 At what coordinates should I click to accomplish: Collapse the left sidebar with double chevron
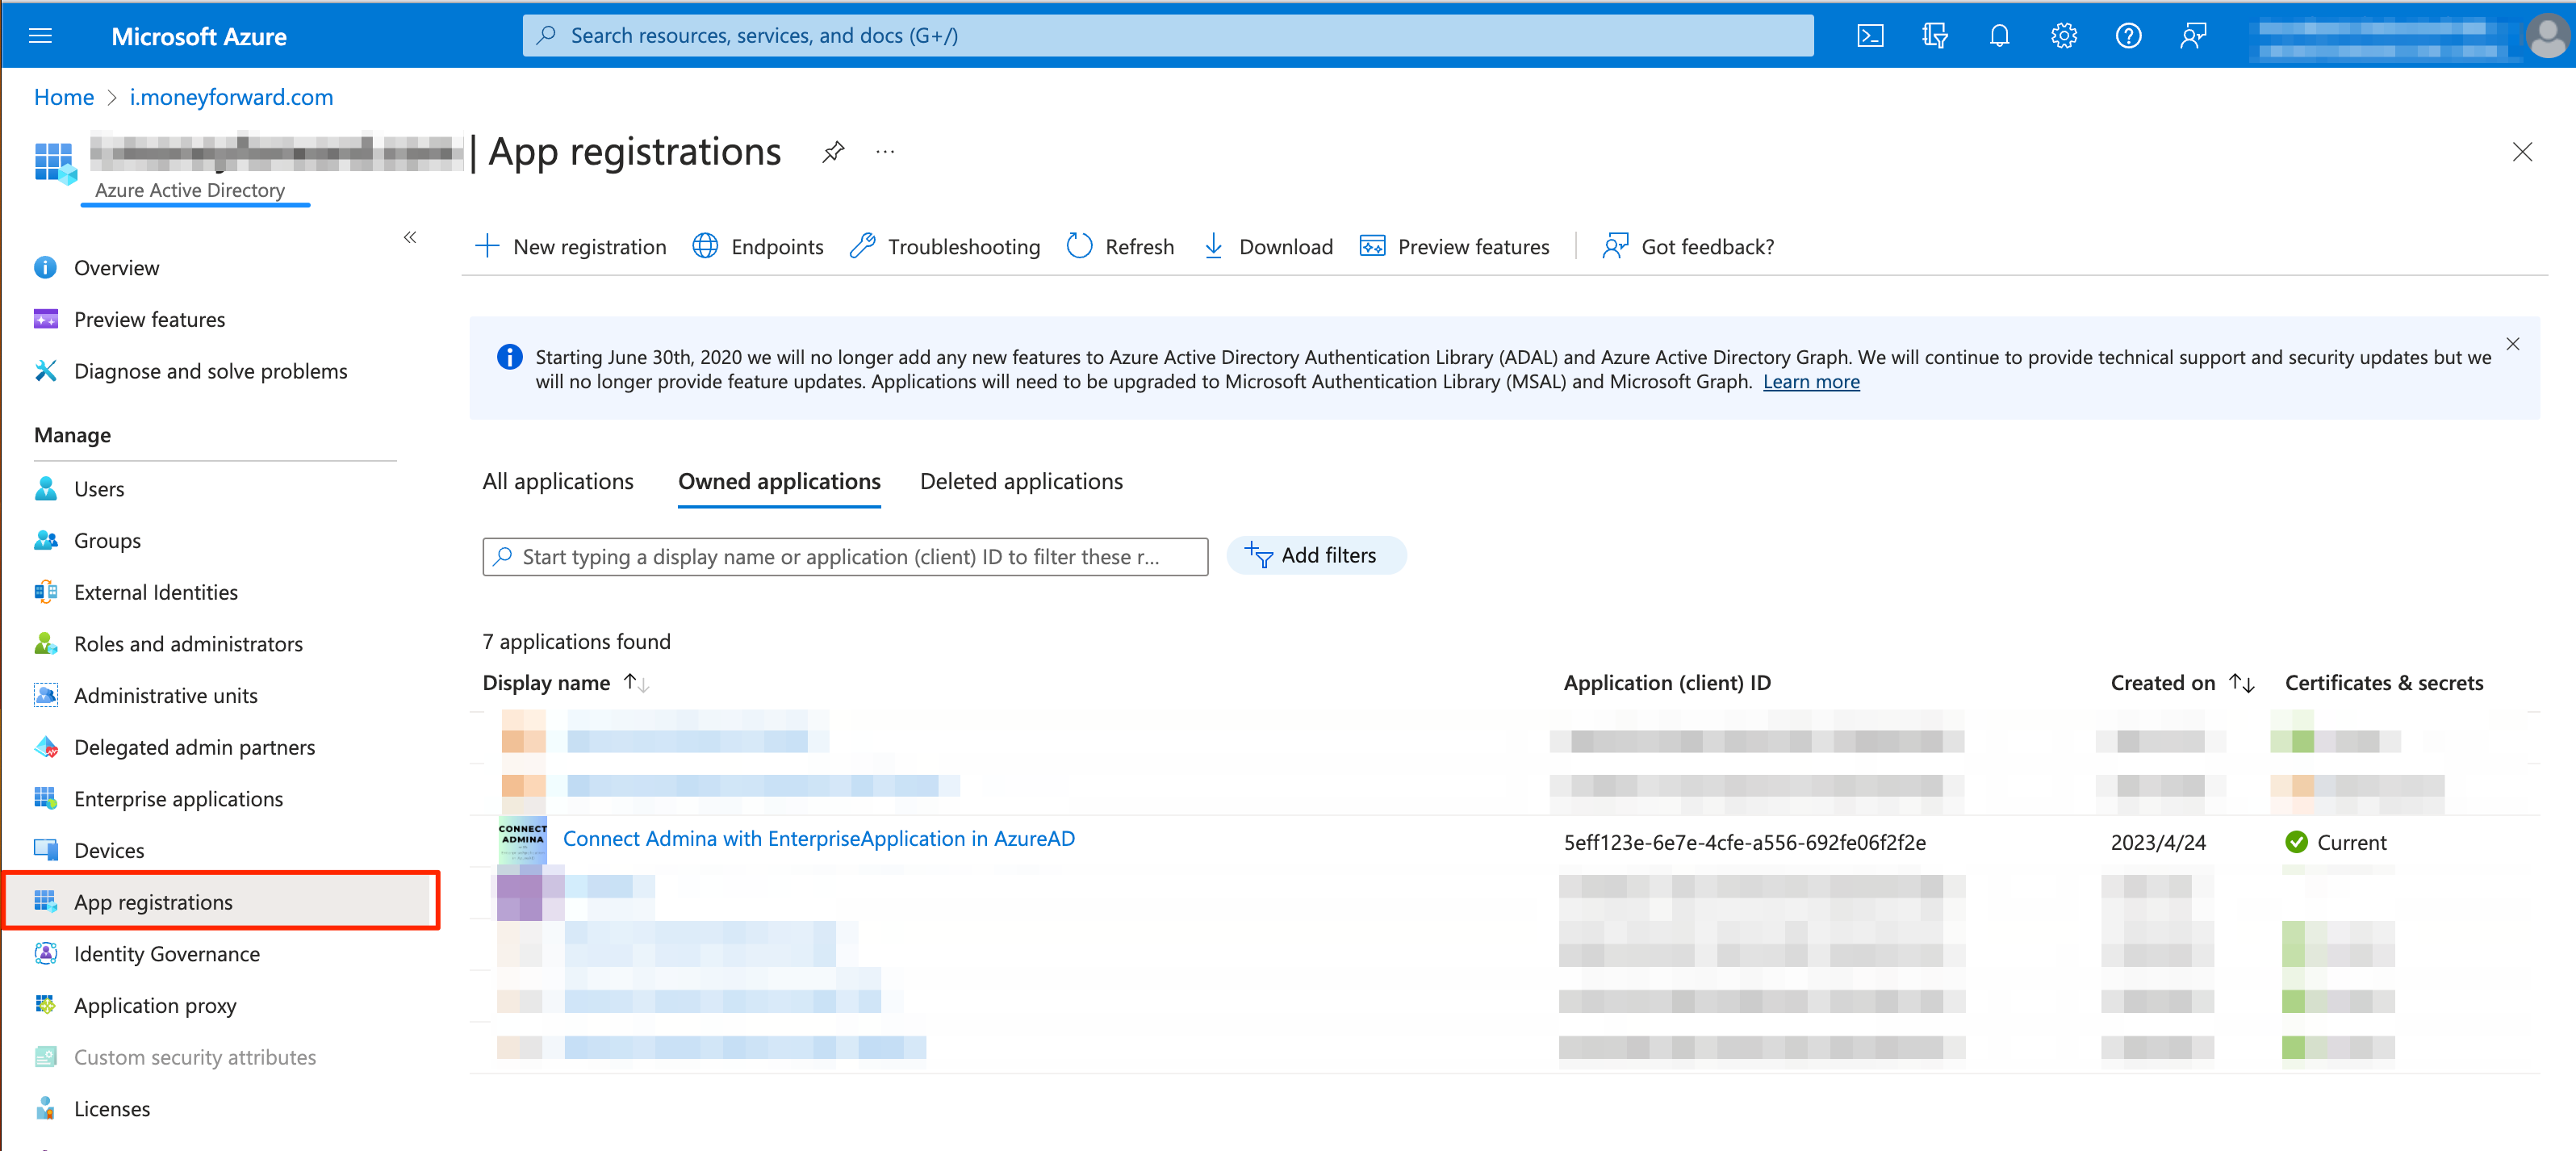coord(410,237)
